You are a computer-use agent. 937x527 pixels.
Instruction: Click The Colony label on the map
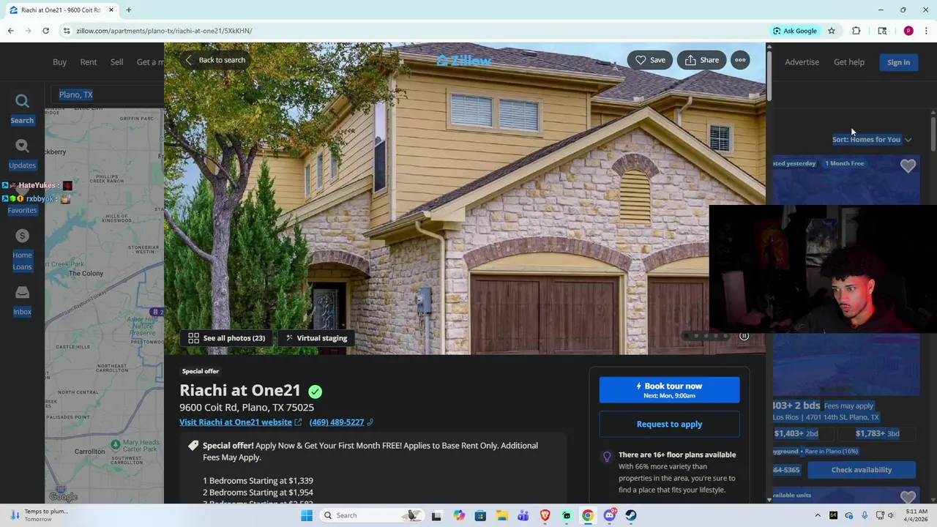[86, 274]
